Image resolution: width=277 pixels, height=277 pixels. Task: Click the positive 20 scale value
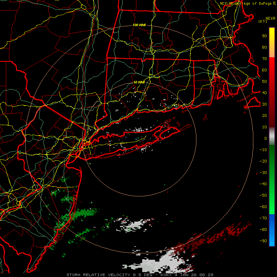pos(264,116)
